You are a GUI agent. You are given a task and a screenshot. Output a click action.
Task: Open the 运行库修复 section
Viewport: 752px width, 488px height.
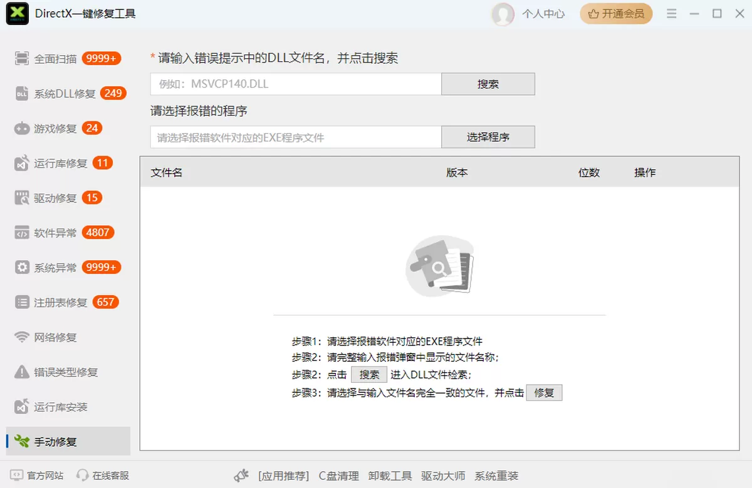pos(68,163)
